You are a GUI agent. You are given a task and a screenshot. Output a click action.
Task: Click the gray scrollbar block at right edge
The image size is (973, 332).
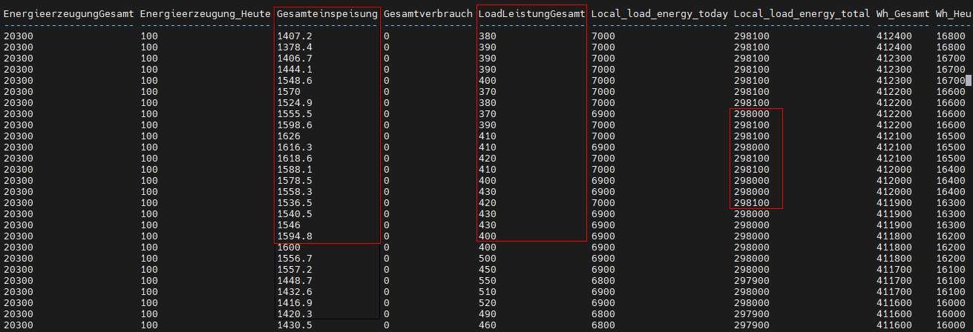pyautogui.click(x=968, y=80)
